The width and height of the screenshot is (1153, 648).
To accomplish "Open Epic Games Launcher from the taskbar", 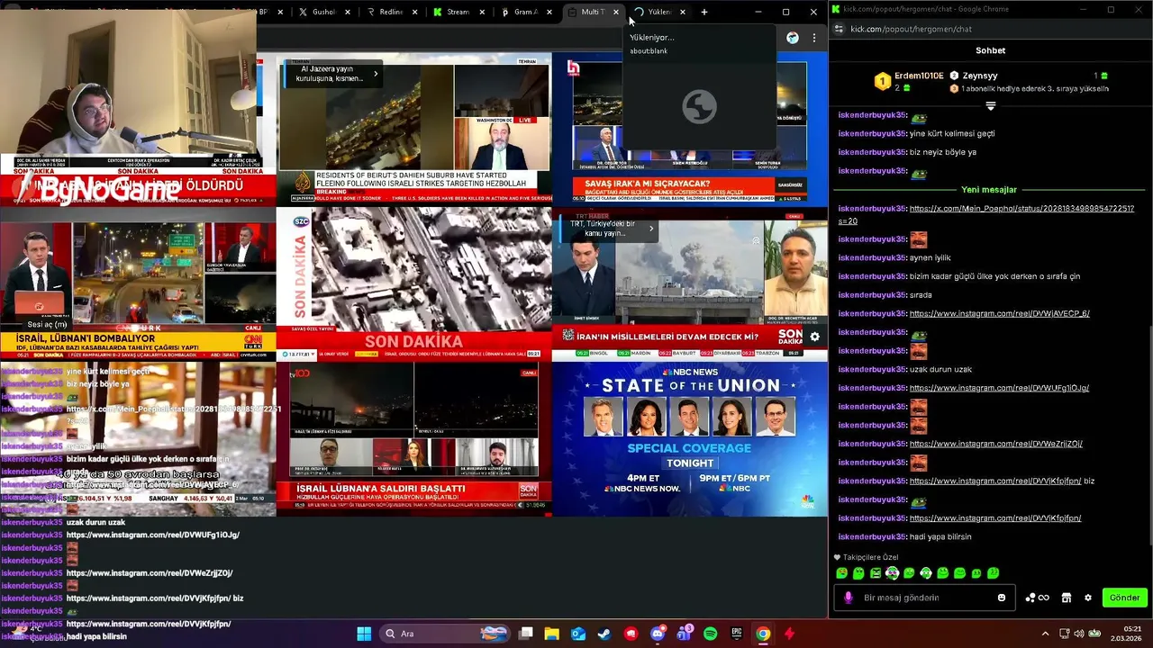I will [737, 634].
